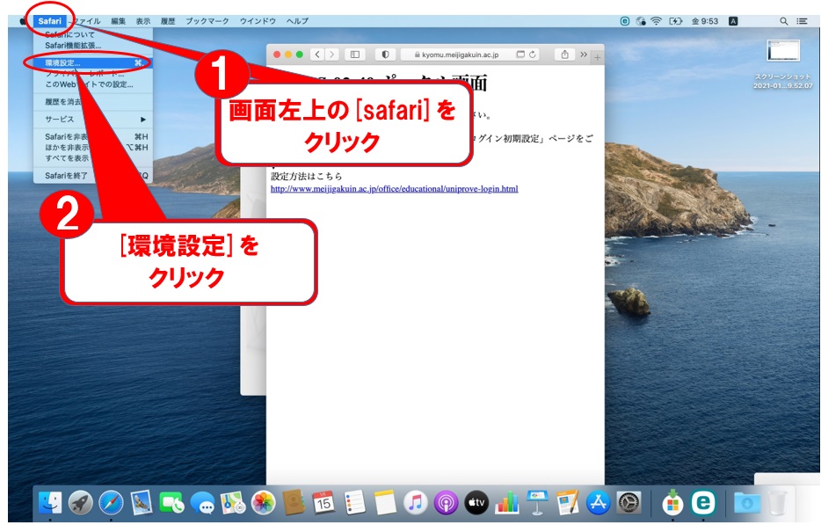The image size is (821, 525).
Task: Choose このWebサイトでの設定... menu item
Action: pyautogui.click(x=93, y=84)
